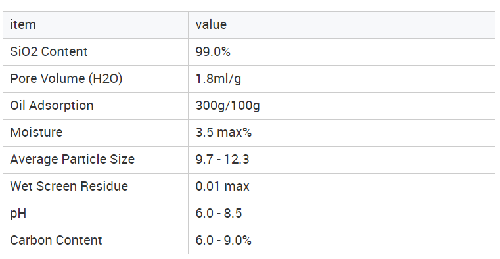Select the SiO2 Content label cell

coord(96,52)
